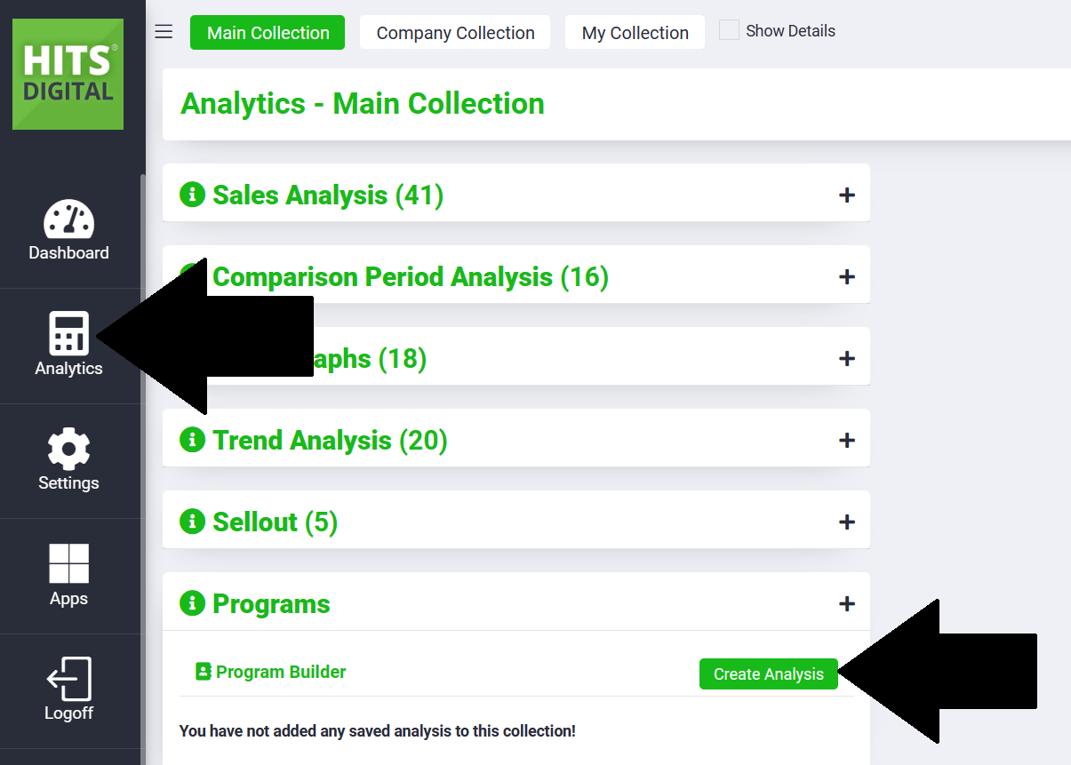The height and width of the screenshot is (765, 1071).
Task: Expand the Trend Analysis plus sign
Action: [x=847, y=440]
